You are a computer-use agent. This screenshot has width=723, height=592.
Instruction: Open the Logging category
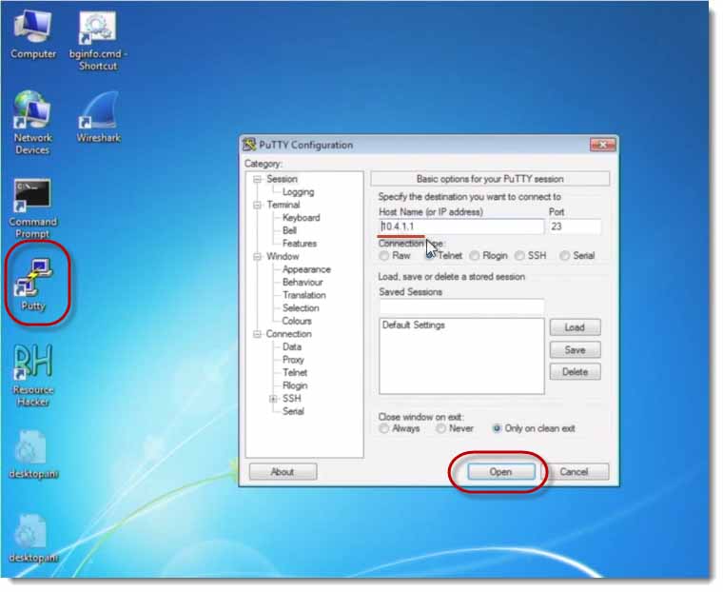click(299, 192)
